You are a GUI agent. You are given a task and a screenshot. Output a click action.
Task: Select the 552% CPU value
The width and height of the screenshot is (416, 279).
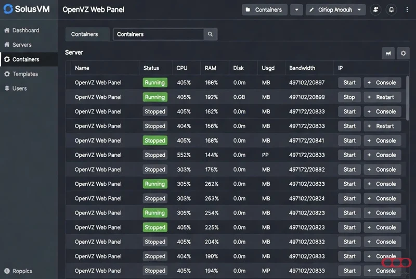point(184,155)
